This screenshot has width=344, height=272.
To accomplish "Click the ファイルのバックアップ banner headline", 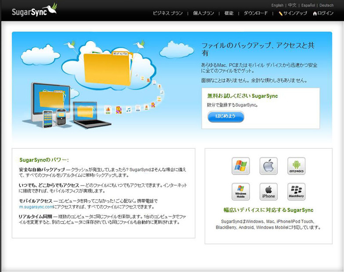I will tap(258, 49).
